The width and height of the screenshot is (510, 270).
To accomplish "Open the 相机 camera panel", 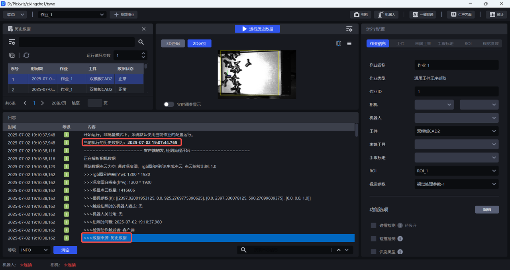I will 361,15.
